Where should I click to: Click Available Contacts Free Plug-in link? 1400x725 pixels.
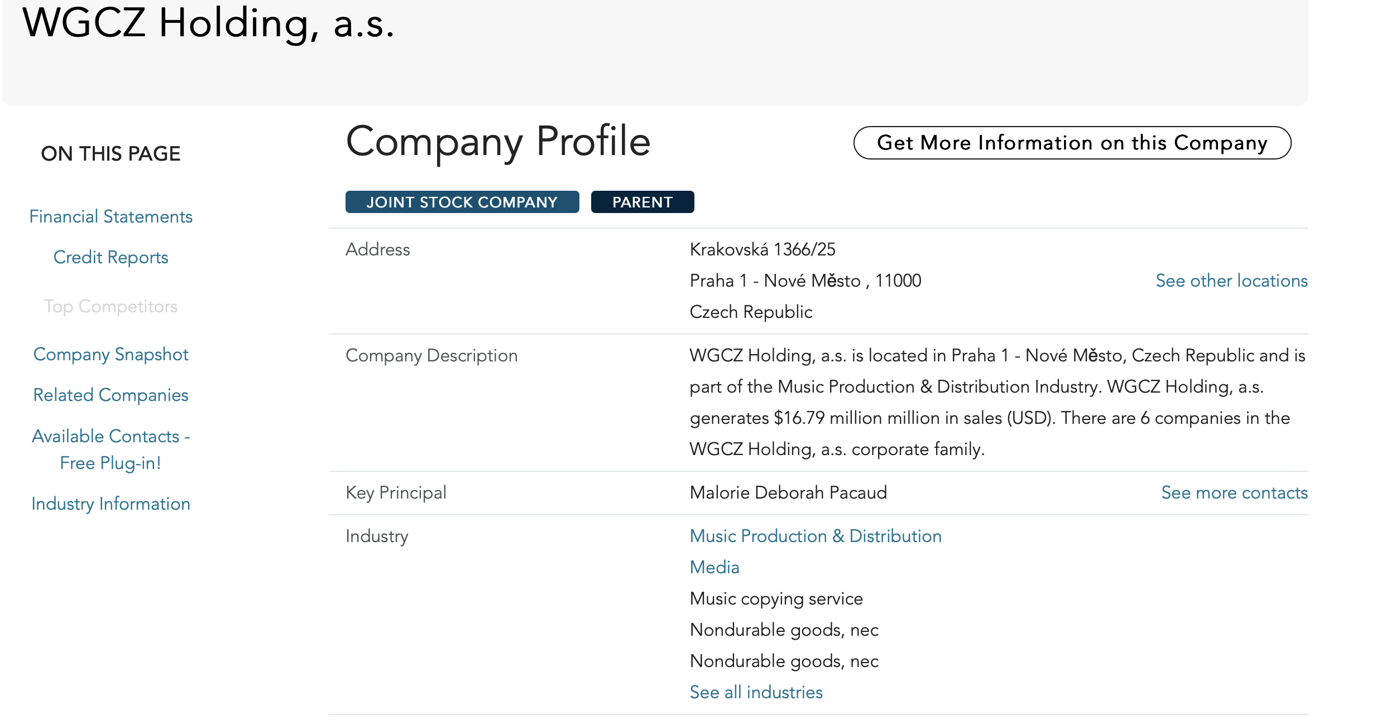111,449
